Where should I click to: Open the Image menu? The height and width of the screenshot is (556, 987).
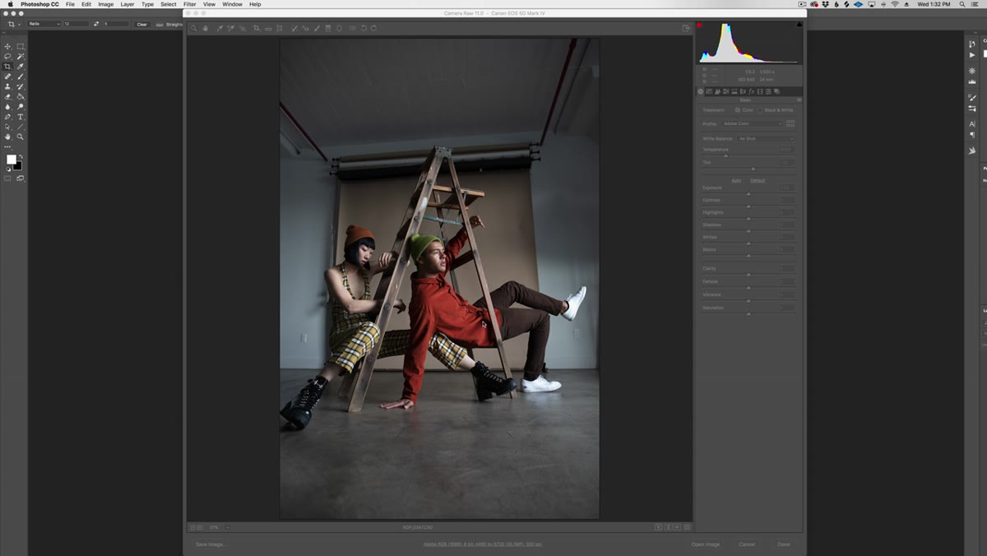point(106,4)
